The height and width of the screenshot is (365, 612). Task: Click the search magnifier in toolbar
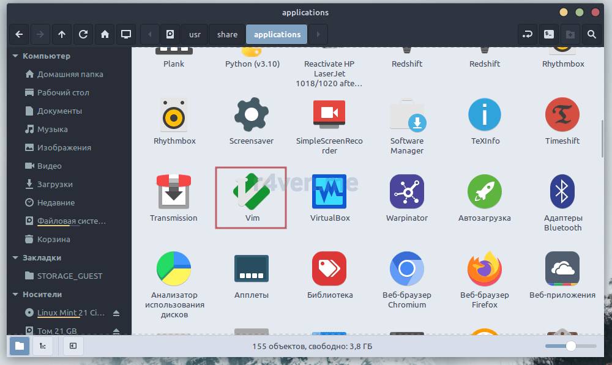(591, 34)
